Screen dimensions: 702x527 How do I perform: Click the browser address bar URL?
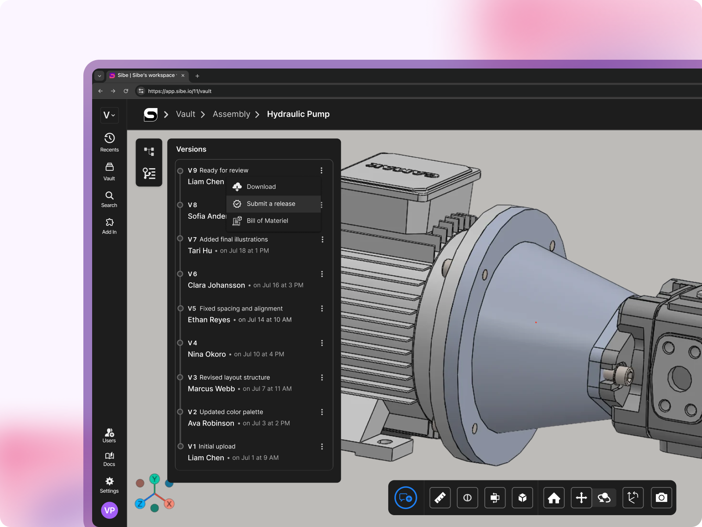click(179, 91)
